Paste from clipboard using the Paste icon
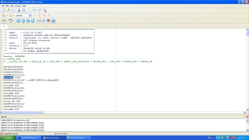Image resolution: width=249 pixels, height=140 pixels. pos(29,10)
